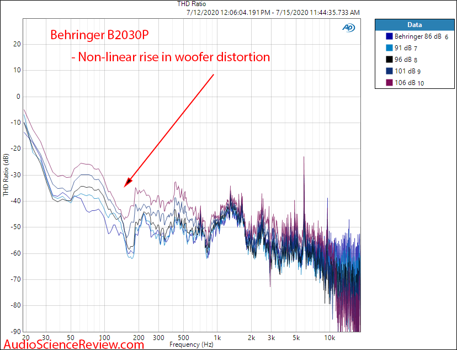The image size is (457, 350).
Task: Select the '106 dB' legend entry
Action: point(405,83)
